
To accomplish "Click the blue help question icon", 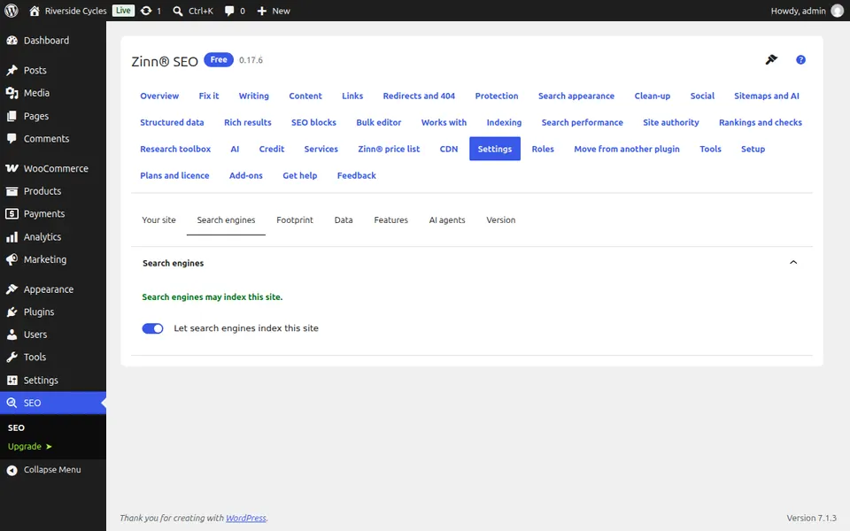I will 800,60.
